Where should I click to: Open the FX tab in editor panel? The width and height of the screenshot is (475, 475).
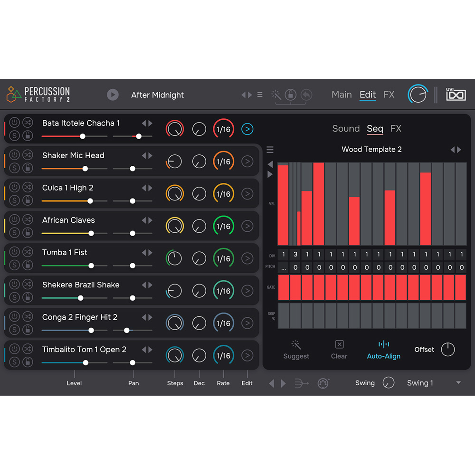tap(396, 129)
